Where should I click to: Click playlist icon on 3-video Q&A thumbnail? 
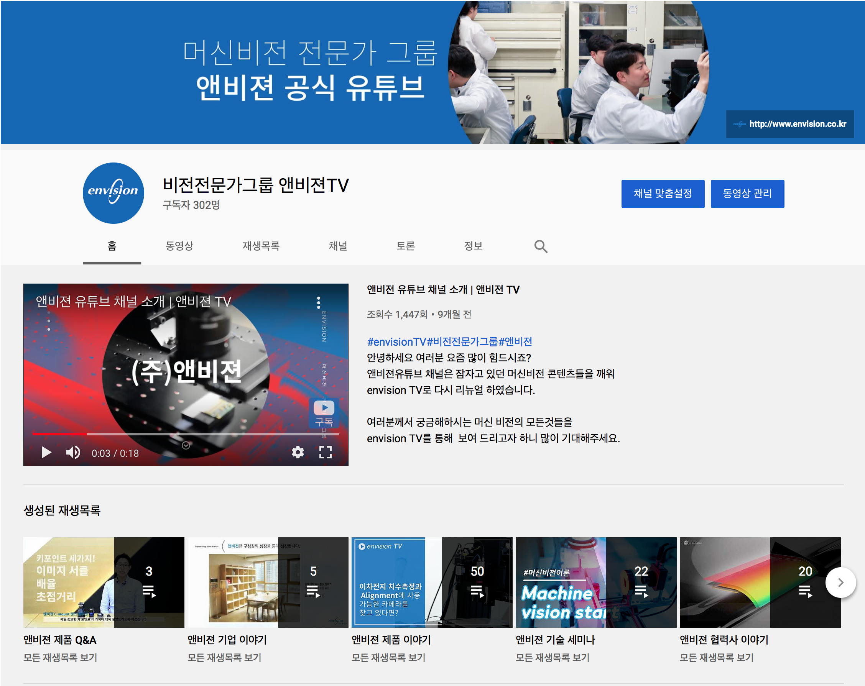[149, 591]
